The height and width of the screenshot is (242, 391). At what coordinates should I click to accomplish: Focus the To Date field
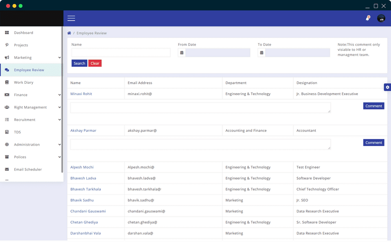click(x=297, y=52)
